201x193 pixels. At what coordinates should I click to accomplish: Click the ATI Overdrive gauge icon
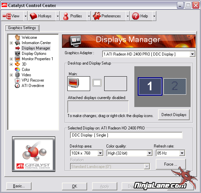tap(17, 86)
